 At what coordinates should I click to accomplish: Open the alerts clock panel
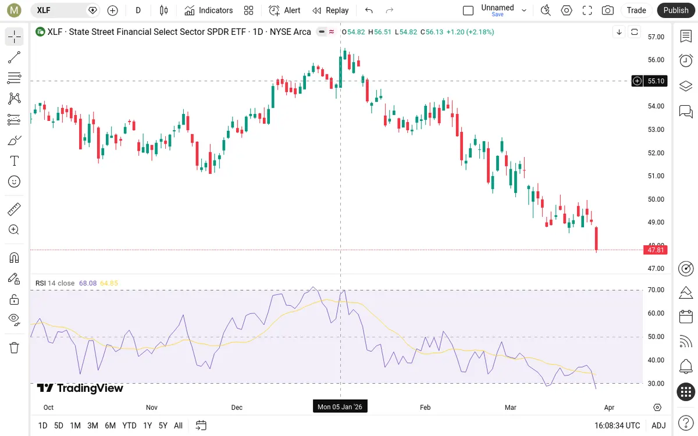click(x=686, y=60)
